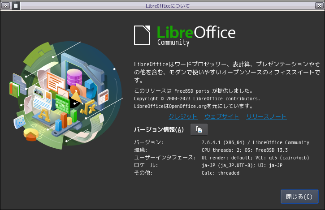Close the window with the title bar X

point(320,5)
